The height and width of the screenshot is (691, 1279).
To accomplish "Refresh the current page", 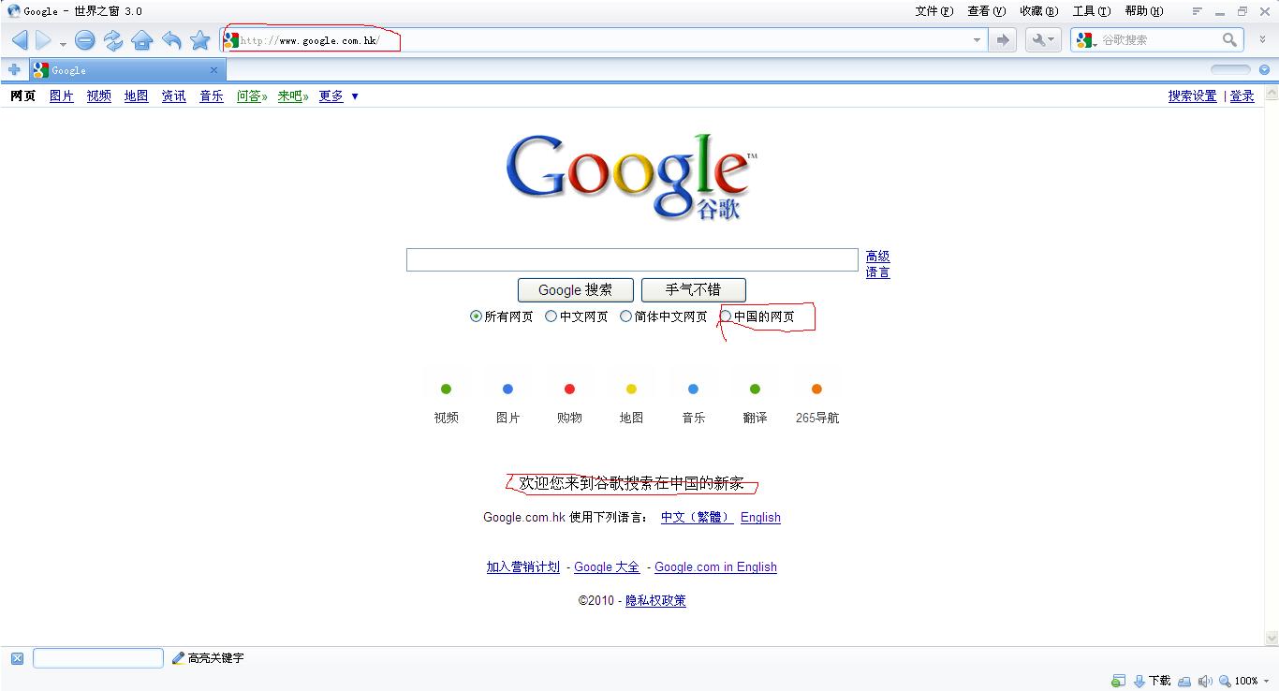I will (x=113, y=40).
